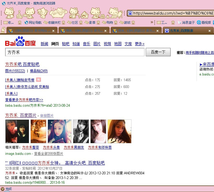Expand 查看更多方齐禾吧内容>> link
214x192 pixels.
(x=24, y=100)
